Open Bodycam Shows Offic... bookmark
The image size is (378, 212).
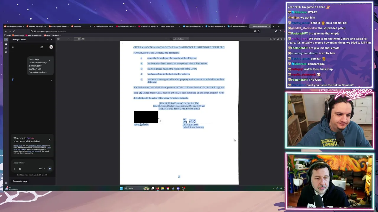[34, 35]
